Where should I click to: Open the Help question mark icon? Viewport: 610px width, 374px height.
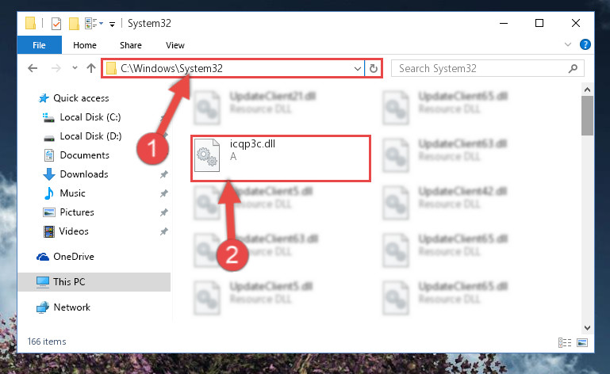tap(585, 44)
